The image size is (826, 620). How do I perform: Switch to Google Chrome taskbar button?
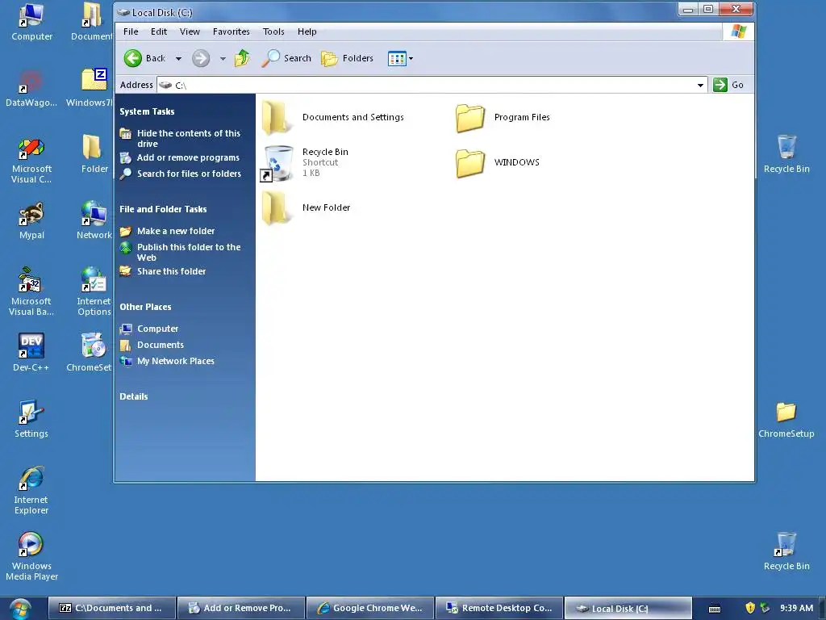pos(370,609)
